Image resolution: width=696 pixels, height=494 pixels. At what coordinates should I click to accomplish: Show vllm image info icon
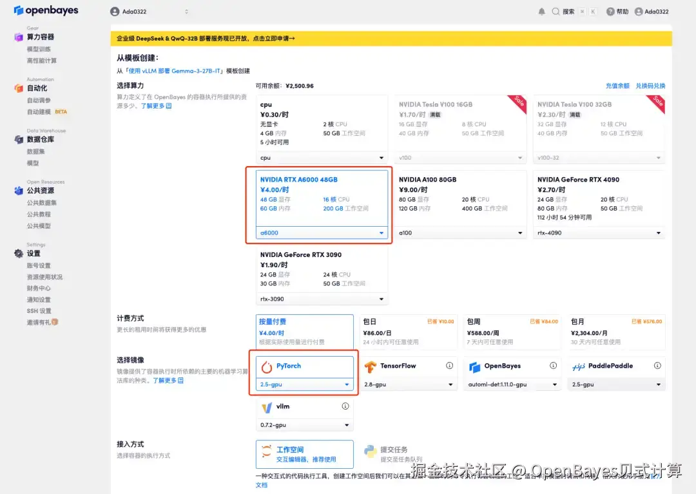345,406
